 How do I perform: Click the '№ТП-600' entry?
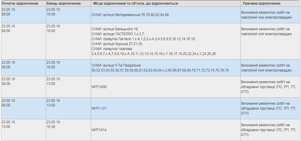pyautogui.click(x=99, y=87)
